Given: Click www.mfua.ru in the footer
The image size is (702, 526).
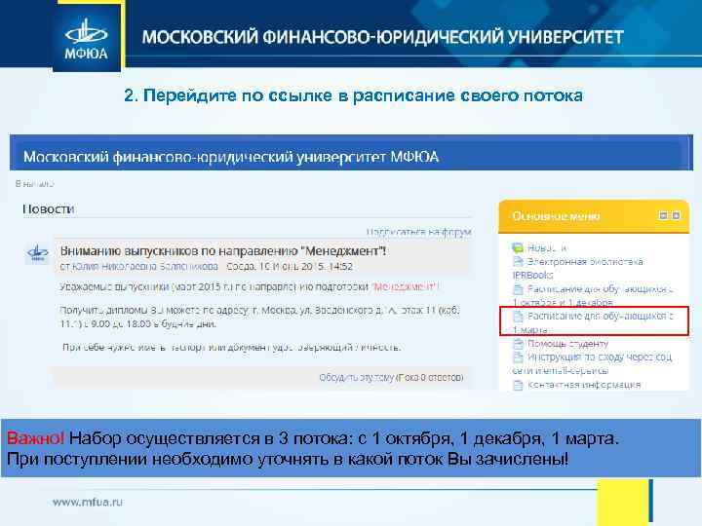Looking at the screenshot, I should click(88, 502).
